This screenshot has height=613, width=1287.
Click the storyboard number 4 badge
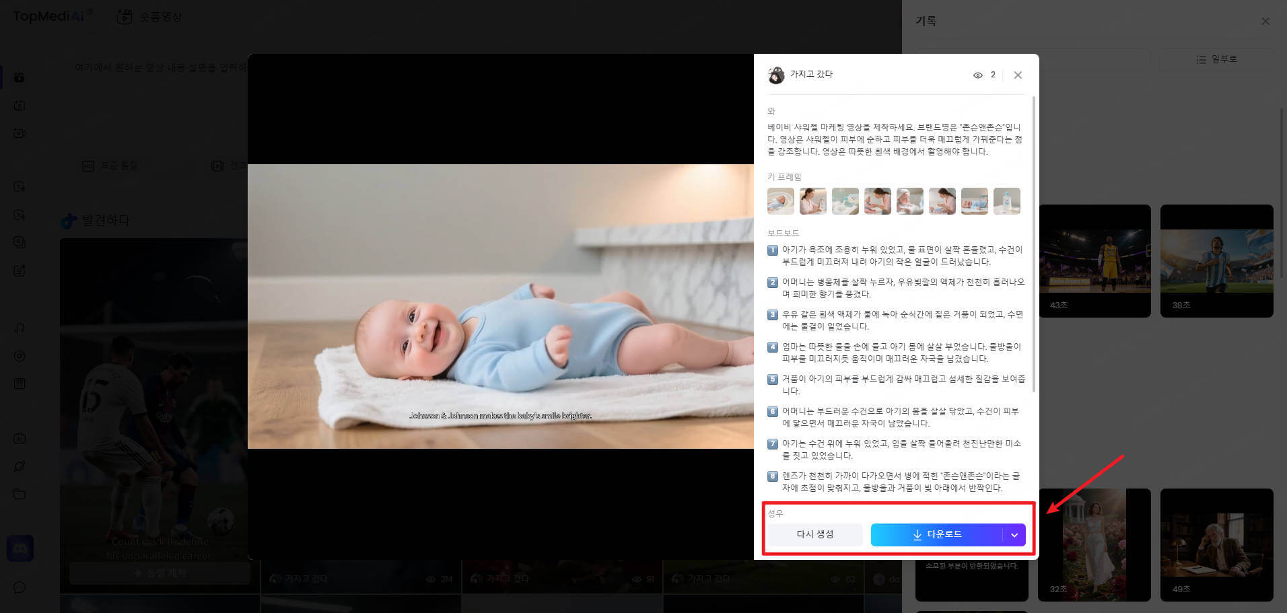point(773,347)
